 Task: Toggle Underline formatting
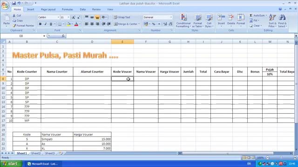[x=51, y=24]
